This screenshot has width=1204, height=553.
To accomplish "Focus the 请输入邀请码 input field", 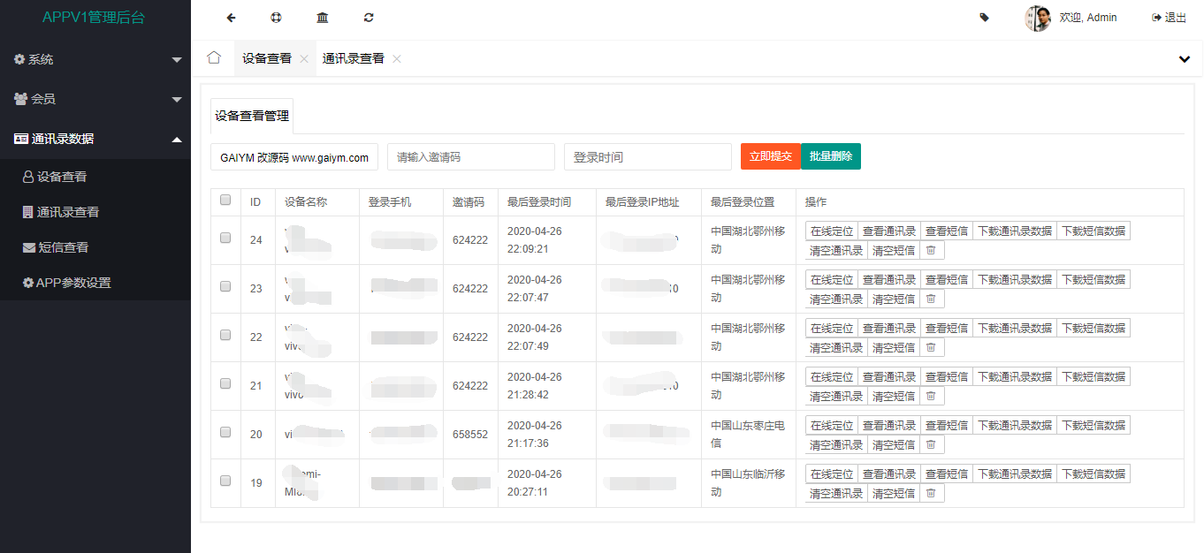I will point(470,157).
